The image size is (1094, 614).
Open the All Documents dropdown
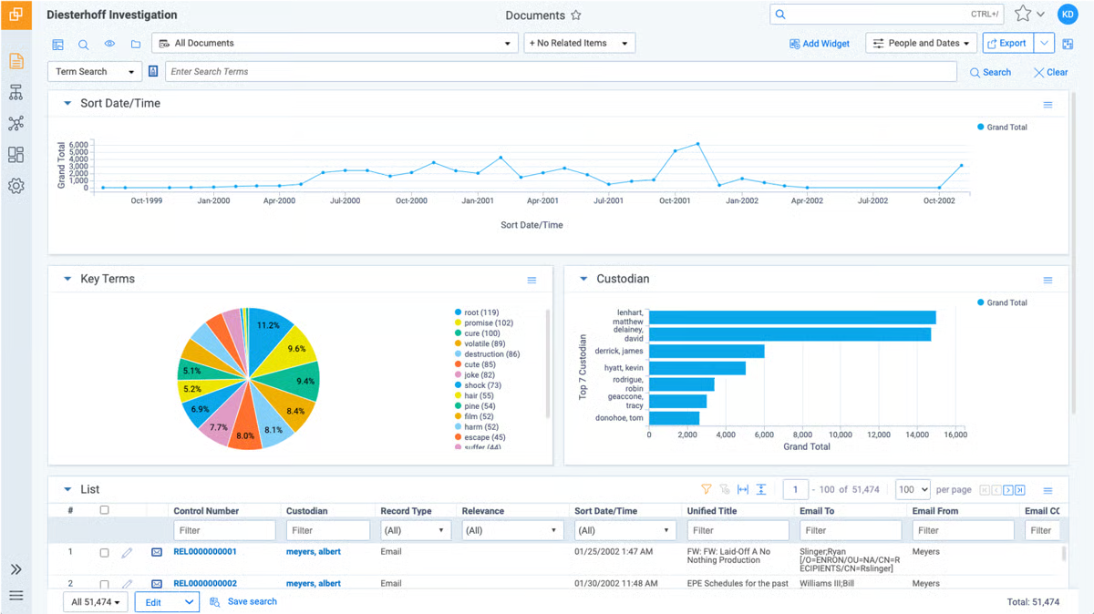click(x=335, y=43)
